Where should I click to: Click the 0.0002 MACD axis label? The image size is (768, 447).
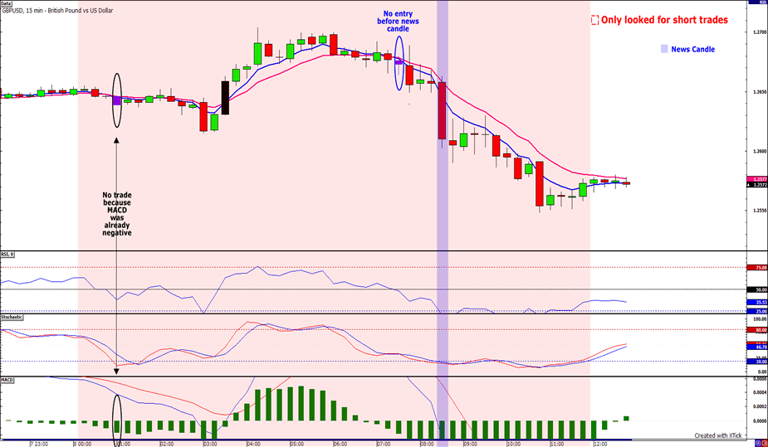761,406
